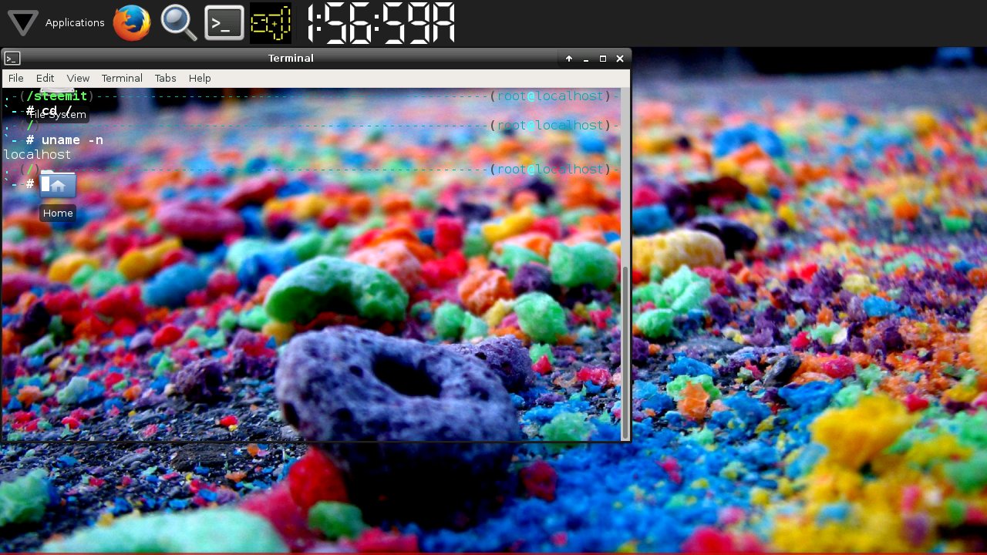
Task: Open the Help menu in Terminal
Action: (x=200, y=78)
